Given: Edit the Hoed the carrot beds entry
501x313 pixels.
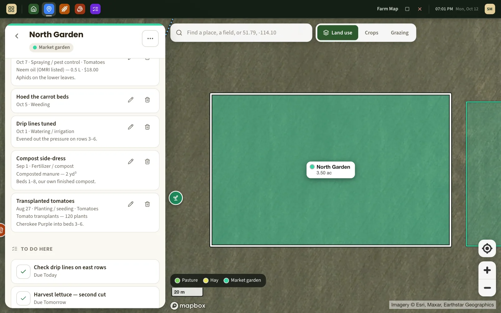Looking at the screenshot, I should pos(131,100).
